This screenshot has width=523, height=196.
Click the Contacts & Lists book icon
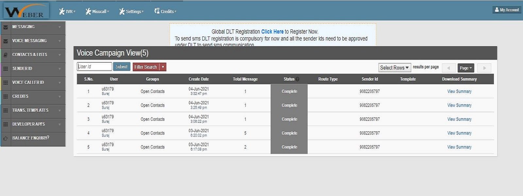6,55
